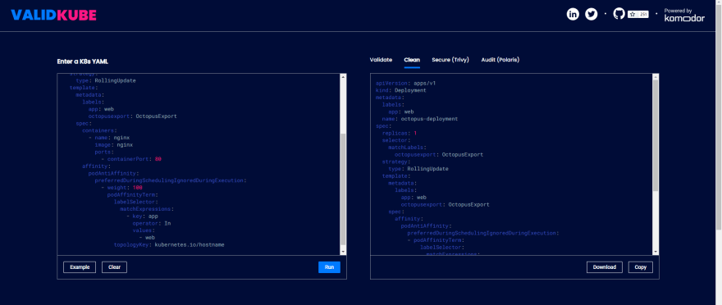The width and height of the screenshot is (722, 305).
Task: Click 'podAntiAffinity:' line in input editor
Action: [x=114, y=174]
